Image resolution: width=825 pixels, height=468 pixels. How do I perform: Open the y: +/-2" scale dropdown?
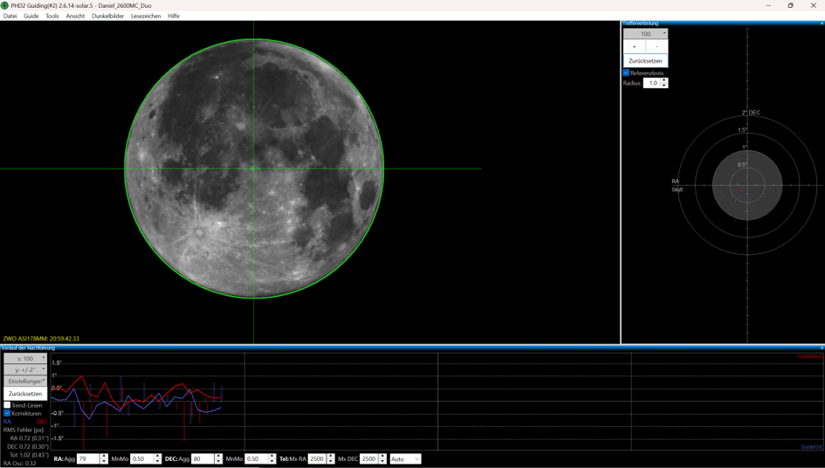pos(25,369)
